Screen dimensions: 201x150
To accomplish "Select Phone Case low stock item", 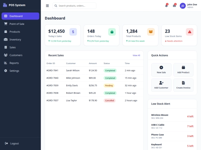I will point(172,136).
